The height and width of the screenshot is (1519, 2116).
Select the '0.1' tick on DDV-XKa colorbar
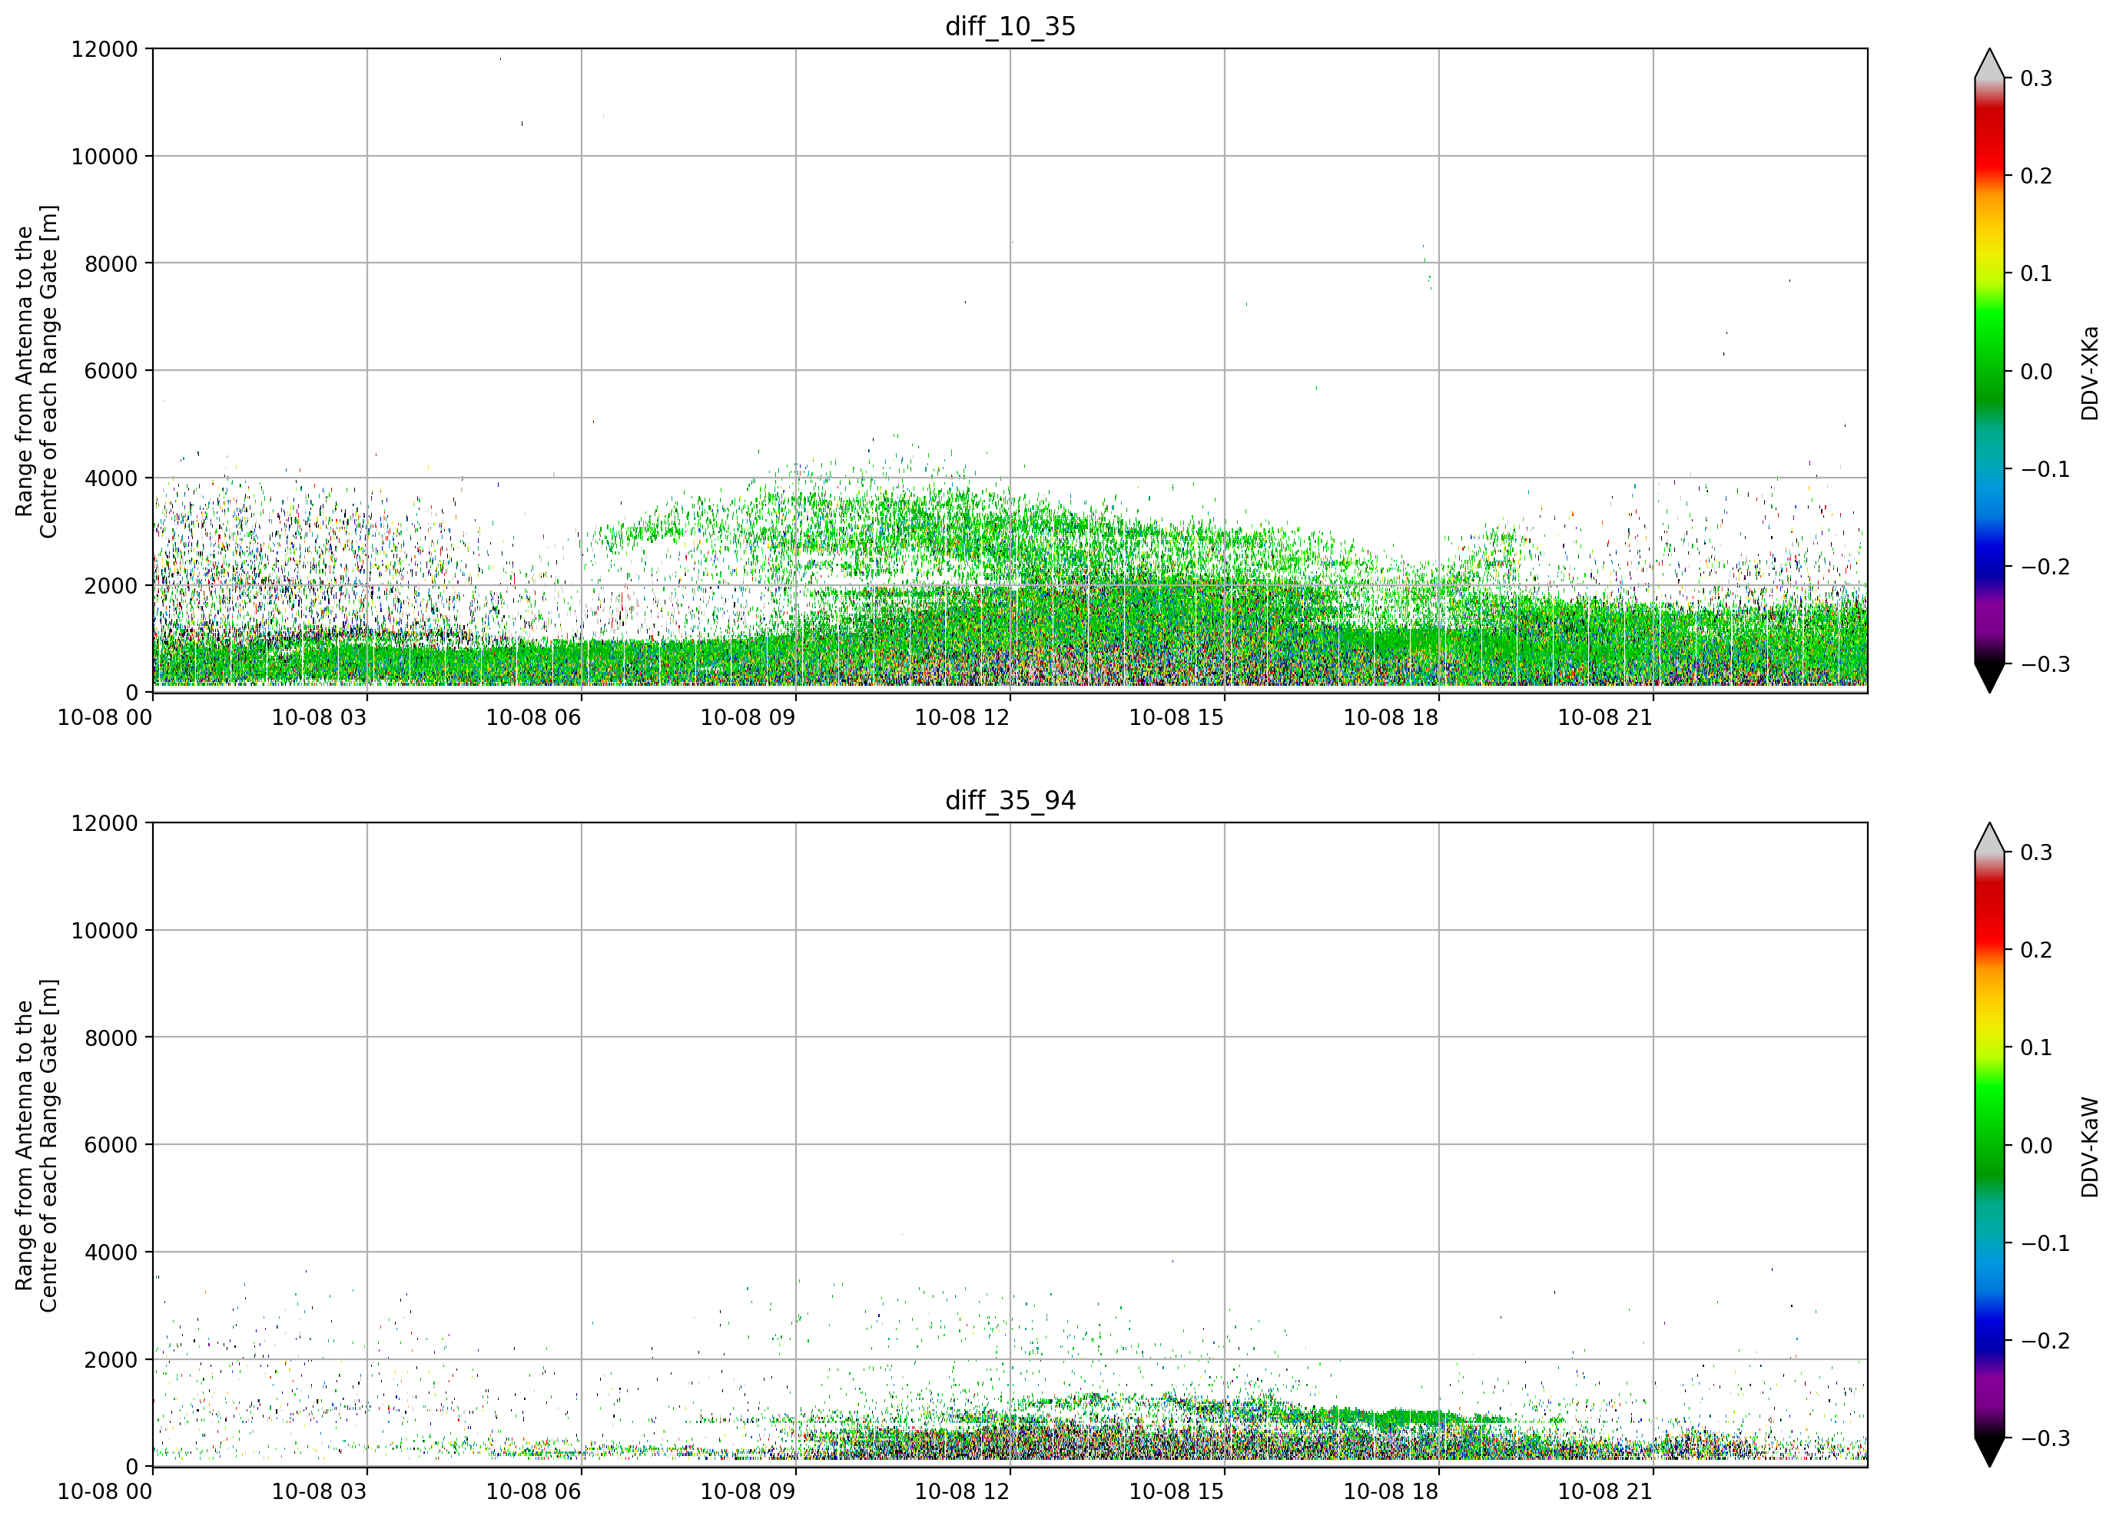[2037, 274]
